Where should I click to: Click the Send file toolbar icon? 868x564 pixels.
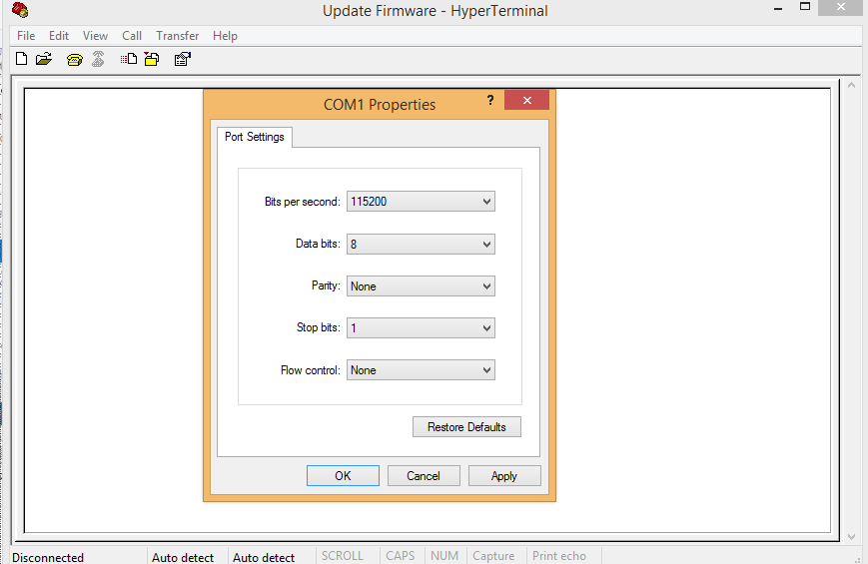pyautogui.click(x=129, y=59)
